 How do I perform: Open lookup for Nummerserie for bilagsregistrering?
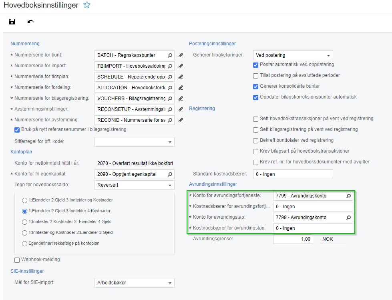tap(170, 99)
